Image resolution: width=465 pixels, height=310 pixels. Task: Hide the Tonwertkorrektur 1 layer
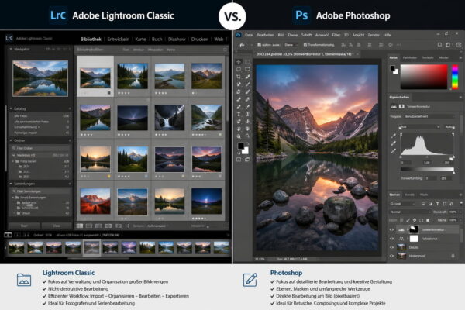391,229
